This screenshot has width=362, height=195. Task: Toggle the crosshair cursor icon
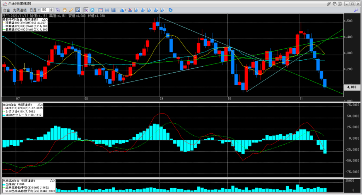pos(86,10)
